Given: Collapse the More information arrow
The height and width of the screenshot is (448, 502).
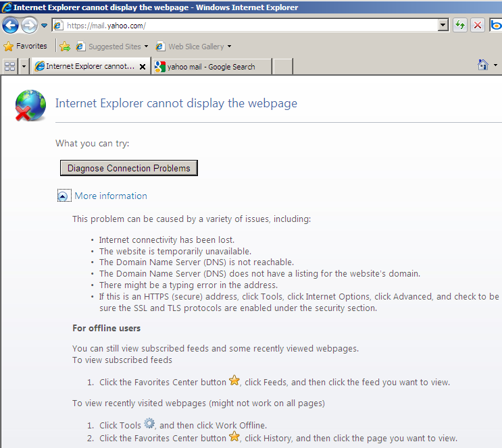Looking at the screenshot, I should (x=62, y=196).
